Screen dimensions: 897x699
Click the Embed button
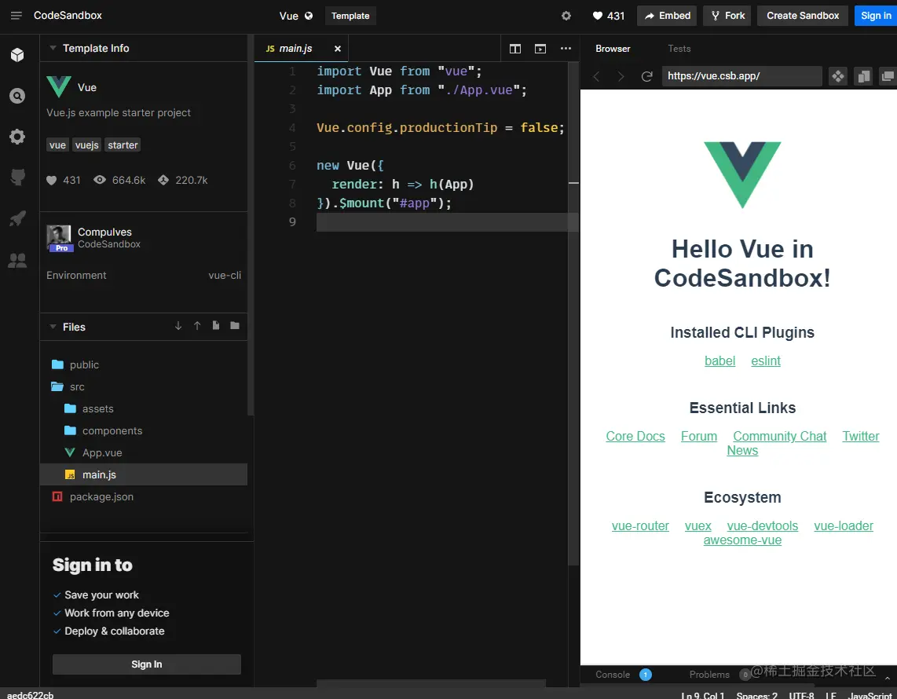coord(666,16)
